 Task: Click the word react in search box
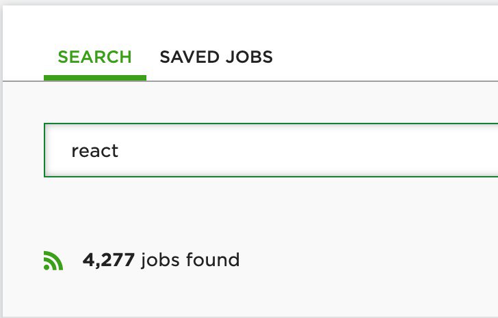tap(94, 151)
